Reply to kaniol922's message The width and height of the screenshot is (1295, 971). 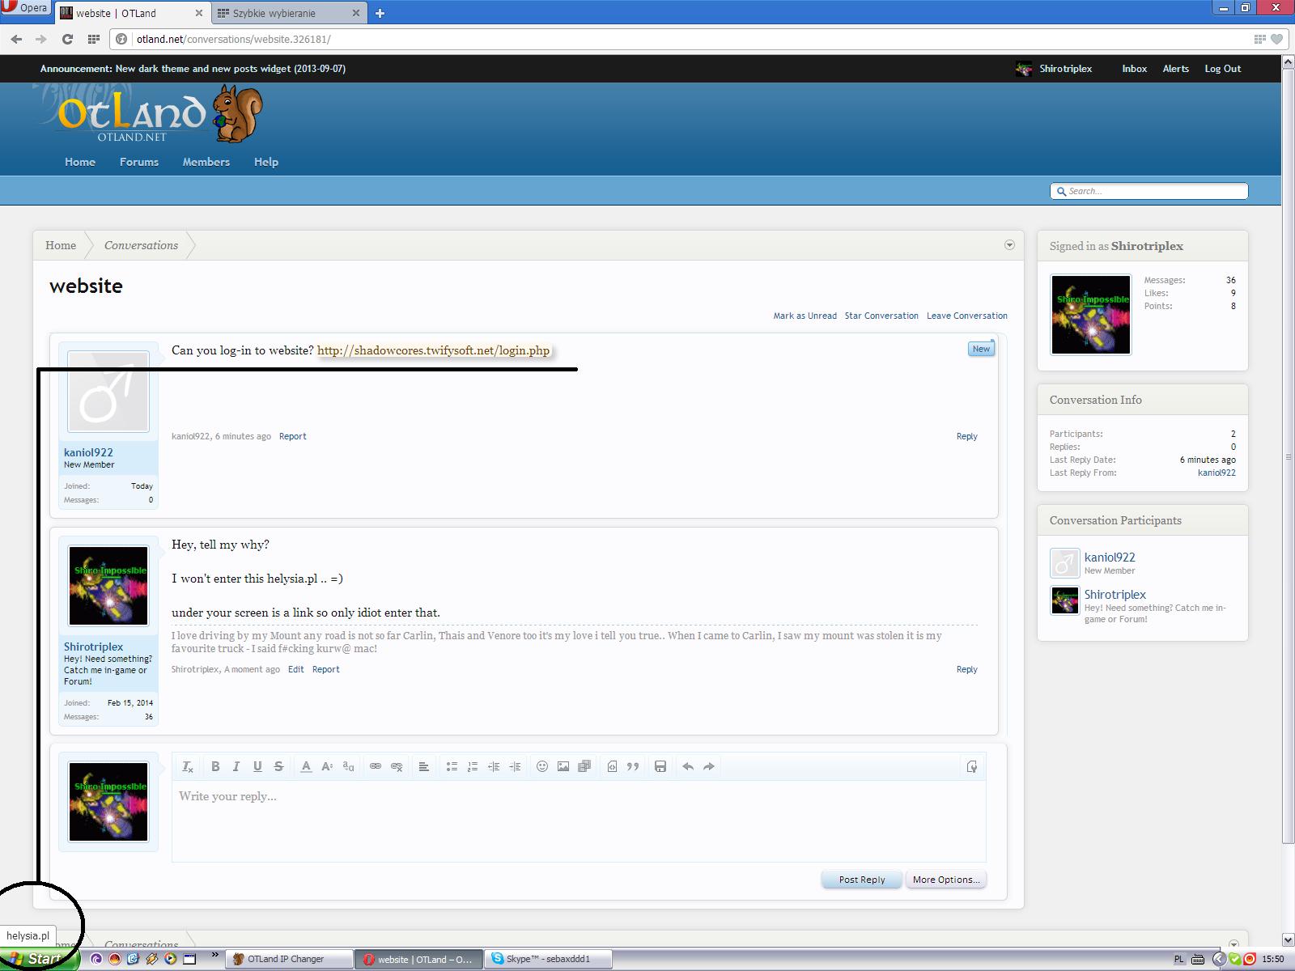(x=967, y=436)
